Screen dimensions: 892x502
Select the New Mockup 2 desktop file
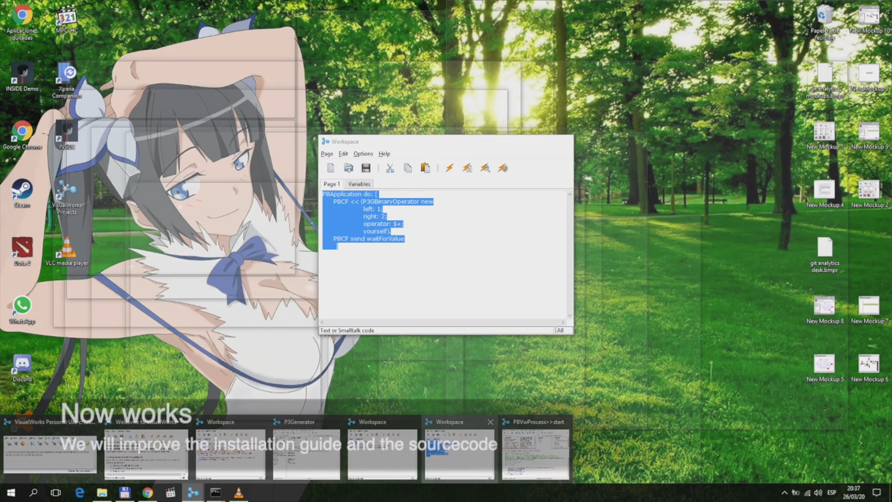869,193
